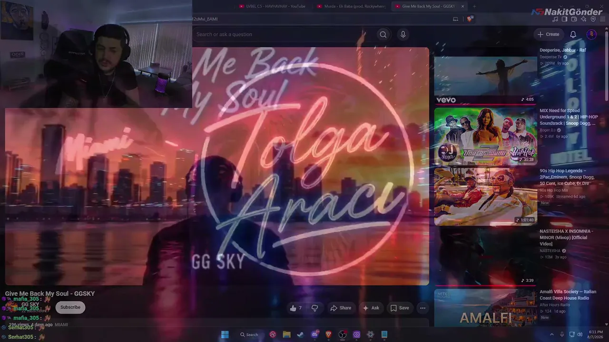
Task: Show hidden system tray icons
Action: (552, 334)
